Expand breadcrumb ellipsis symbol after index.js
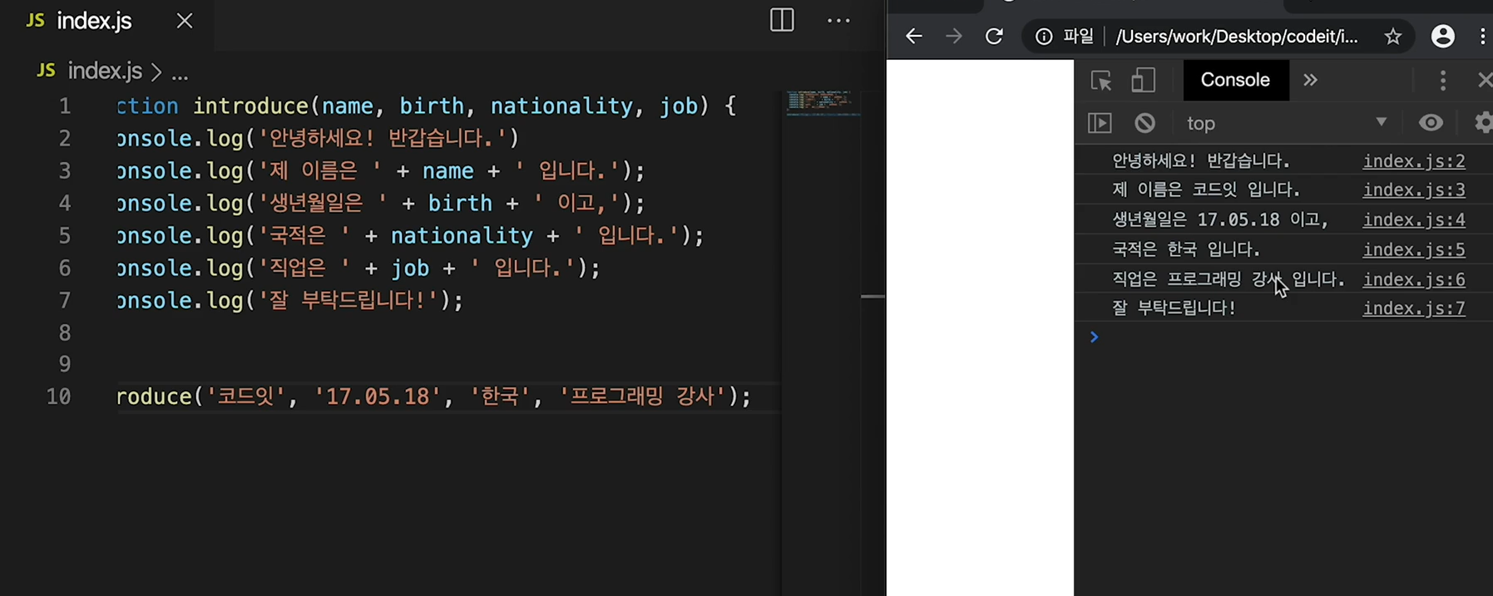1493x596 pixels. point(180,75)
